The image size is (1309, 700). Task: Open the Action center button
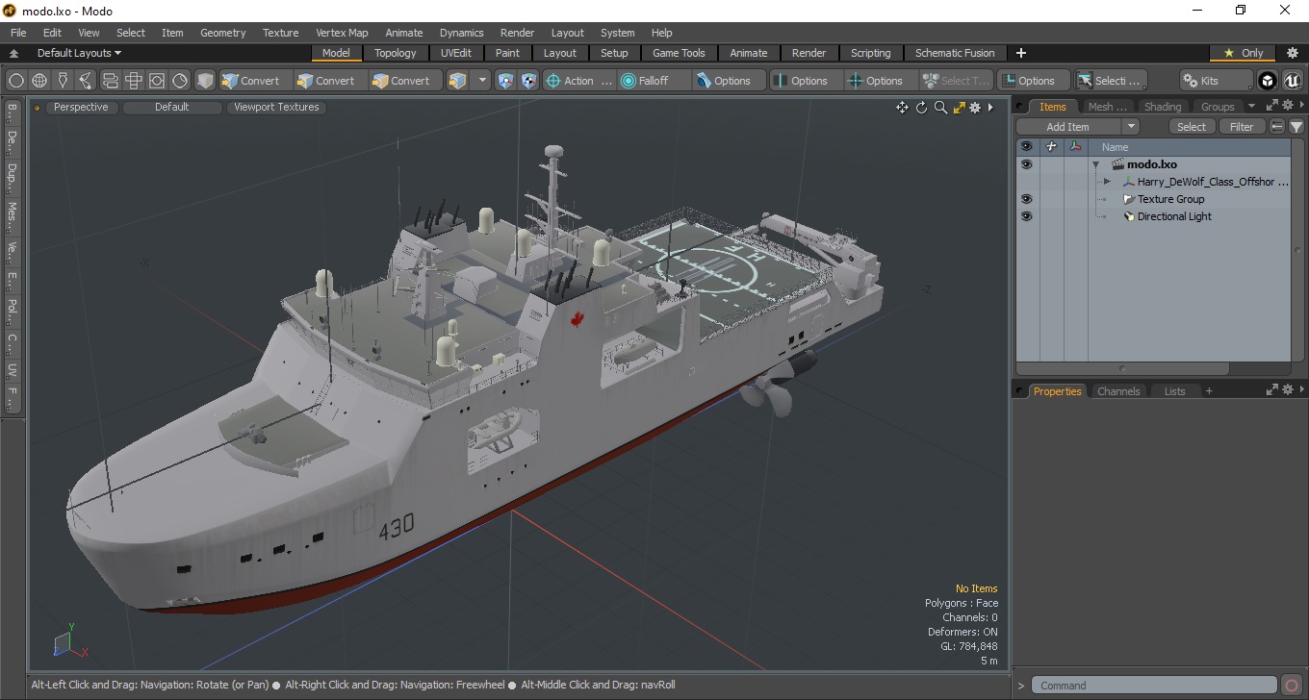578,81
